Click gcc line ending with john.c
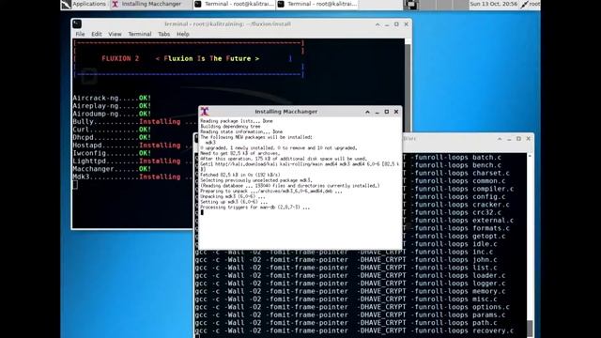The width and height of the screenshot is (601, 338). (x=347, y=260)
